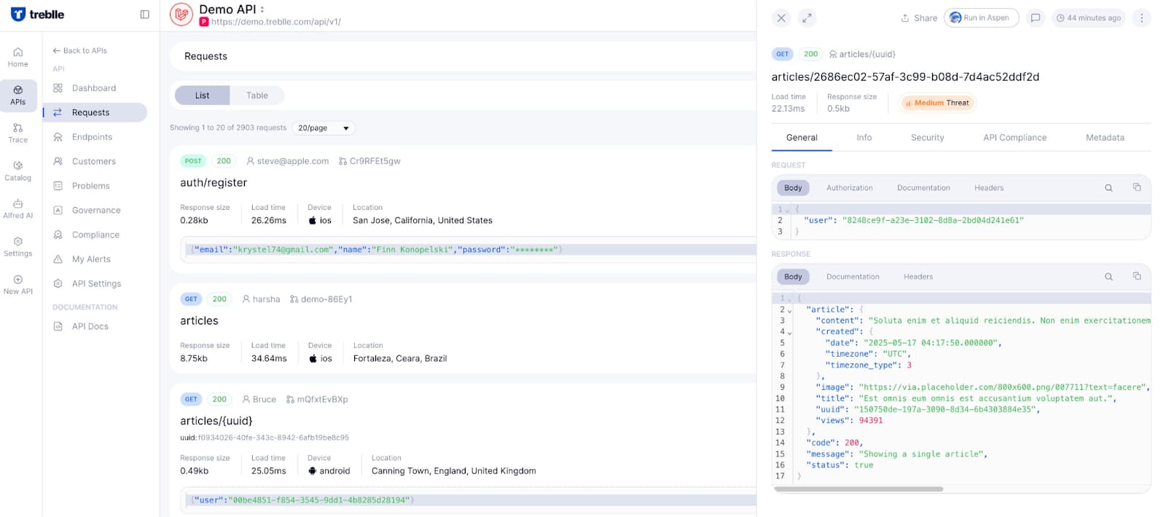Open My Alerts menu item

pyautogui.click(x=95, y=259)
